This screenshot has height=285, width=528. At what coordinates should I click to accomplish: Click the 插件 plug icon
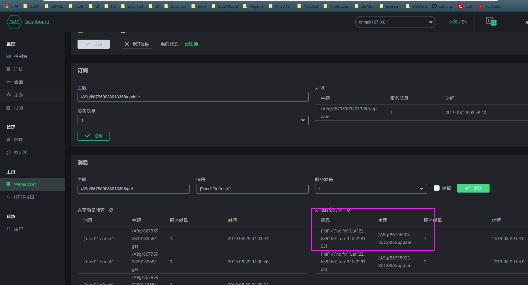(9, 140)
